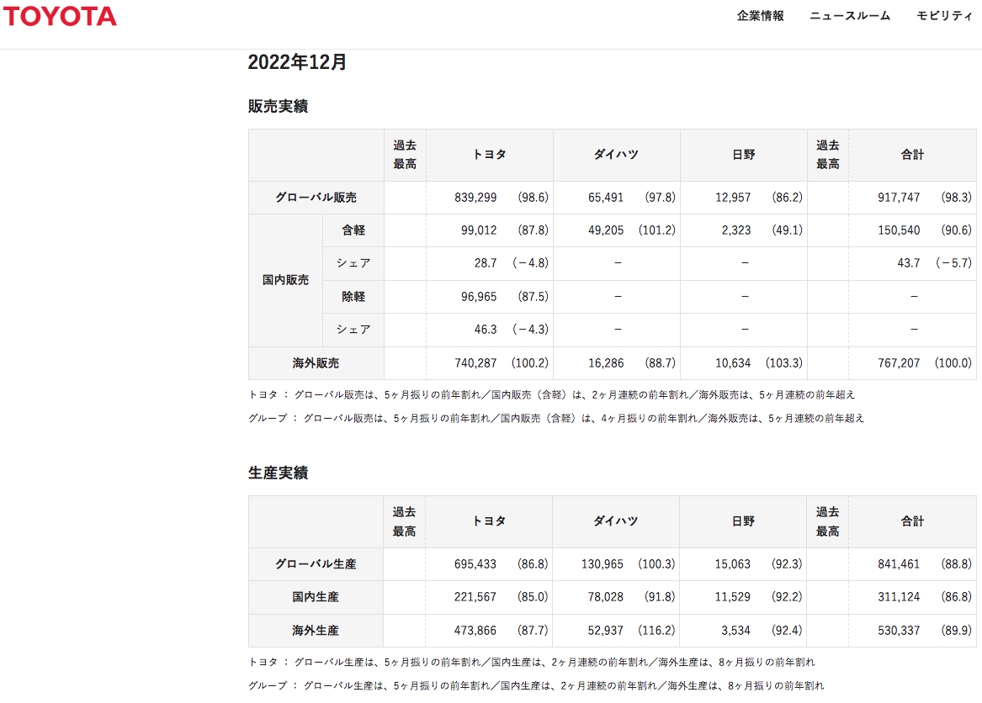The image size is (982, 703).
Task: Click the 国内生産 row label
Action: pyautogui.click(x=316, y=597)
